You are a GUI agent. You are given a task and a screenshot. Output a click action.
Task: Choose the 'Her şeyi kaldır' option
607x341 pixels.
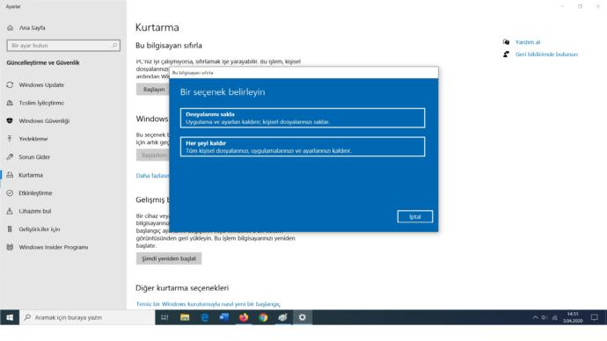tap(303, 147)
